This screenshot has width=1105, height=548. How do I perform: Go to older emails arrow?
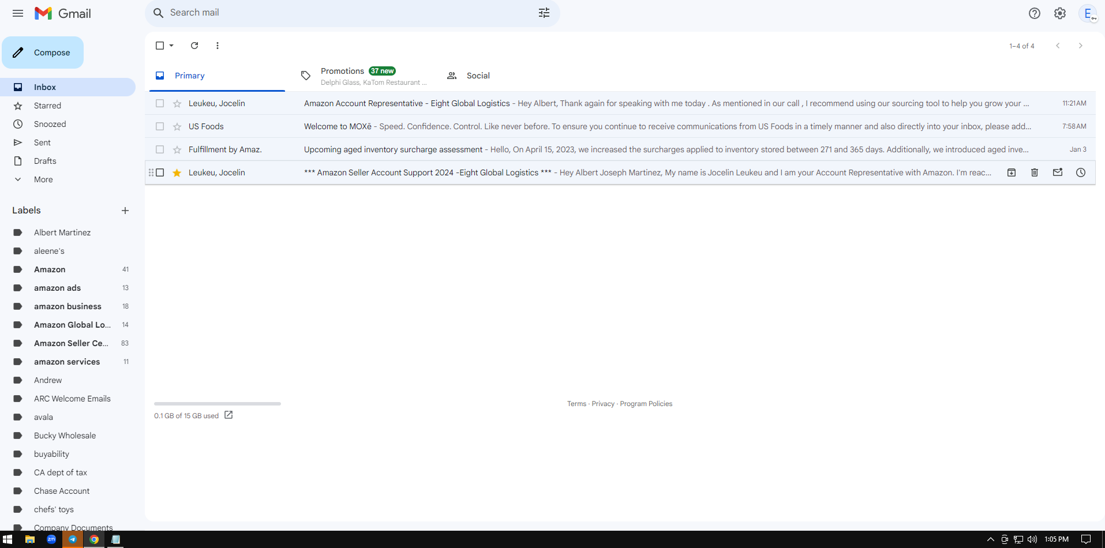click(1081, 46)
